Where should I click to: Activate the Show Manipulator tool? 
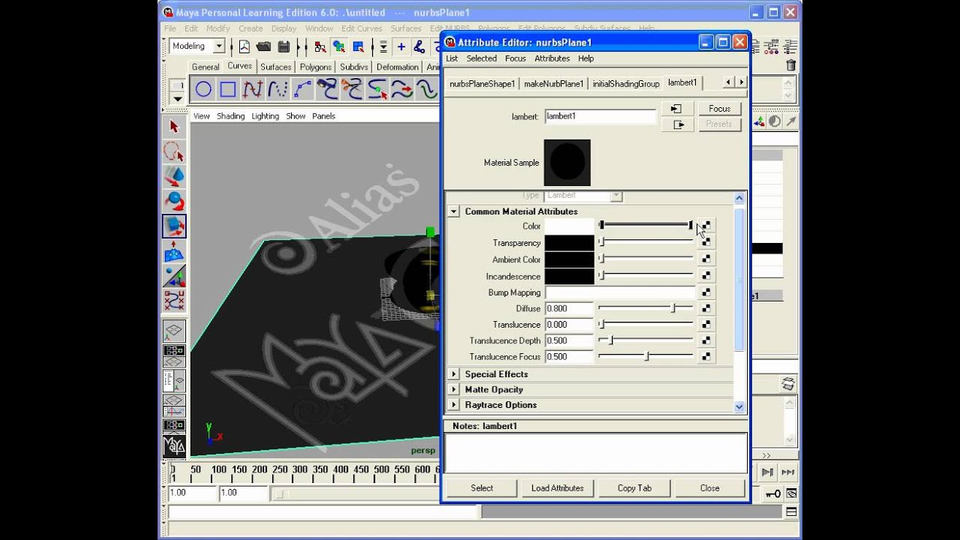[174, 276]
